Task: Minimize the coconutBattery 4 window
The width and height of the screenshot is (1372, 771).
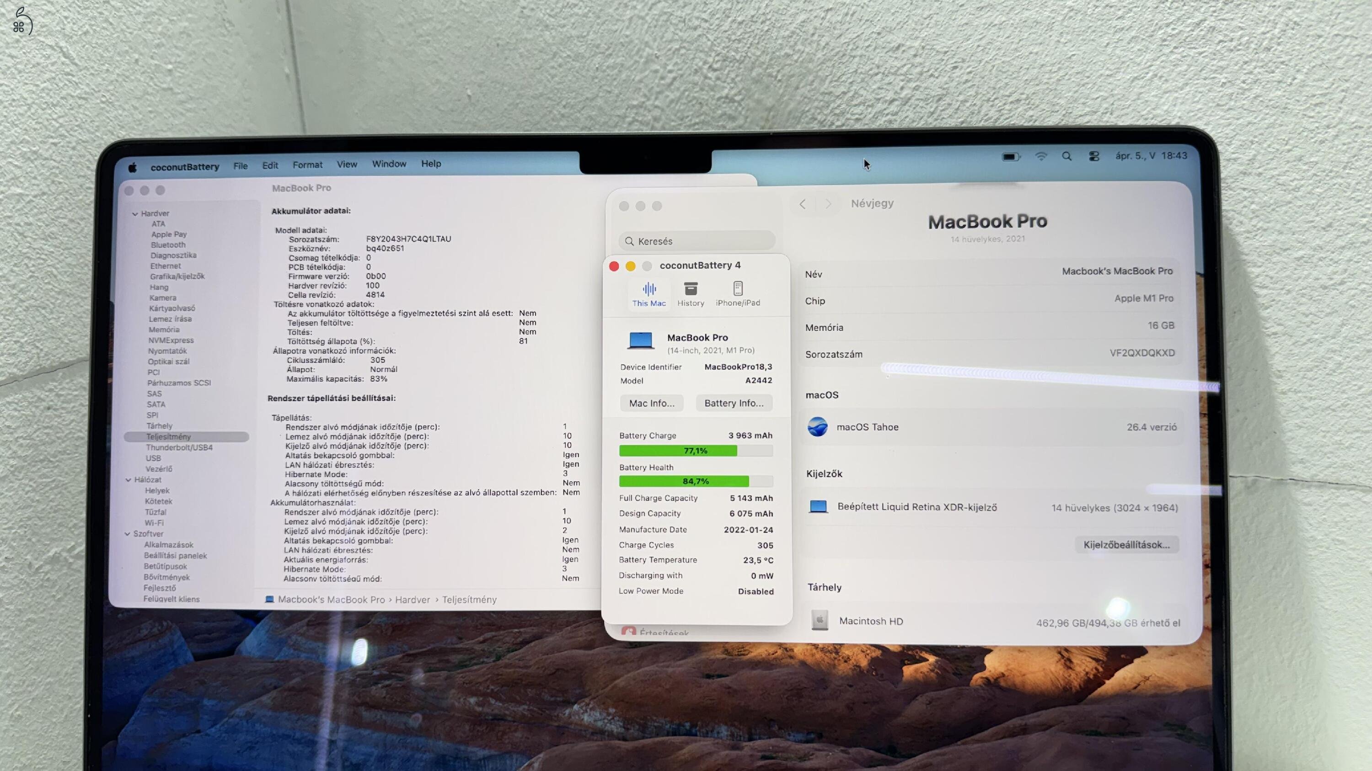Action: point(631,266)
